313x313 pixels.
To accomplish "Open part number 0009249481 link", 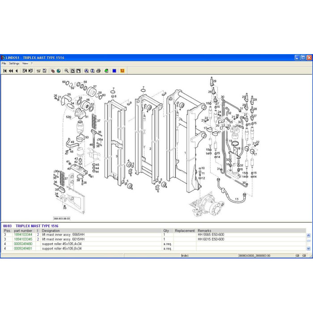I will pos(23,249).
